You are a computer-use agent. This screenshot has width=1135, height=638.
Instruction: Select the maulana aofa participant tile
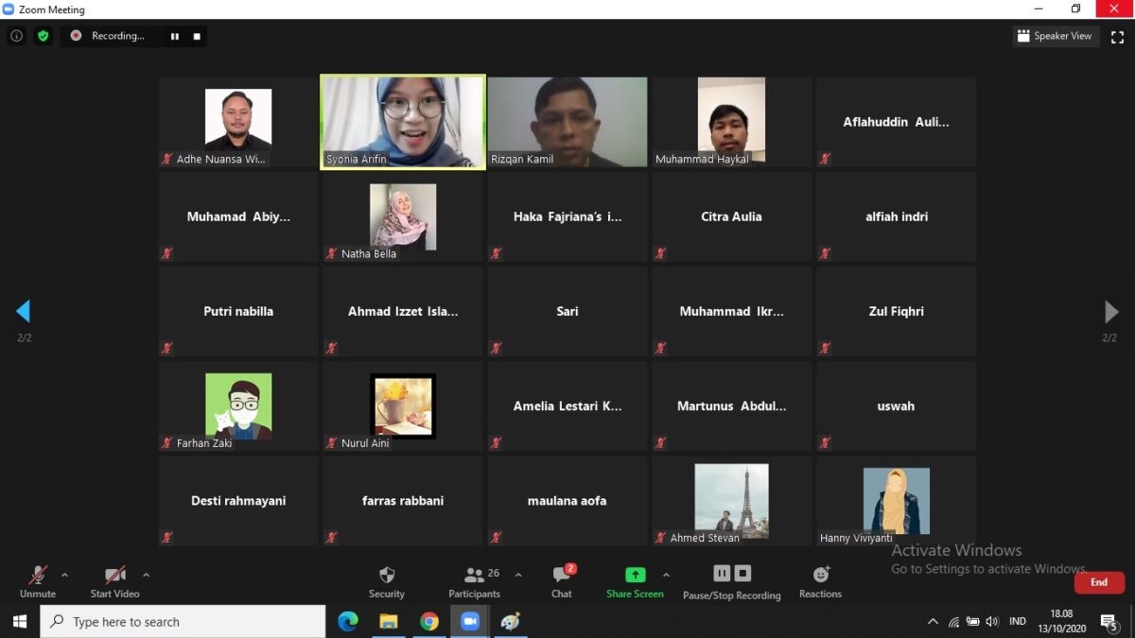point(567,501)
